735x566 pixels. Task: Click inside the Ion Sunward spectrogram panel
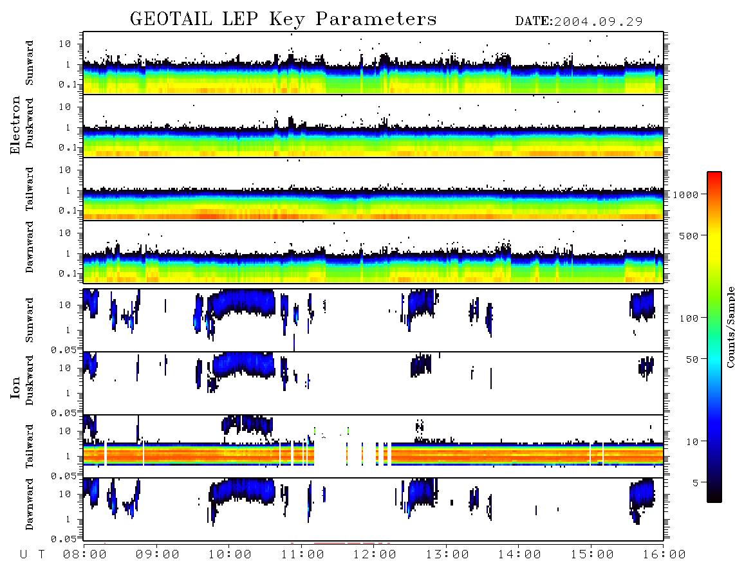coord(373,320)
